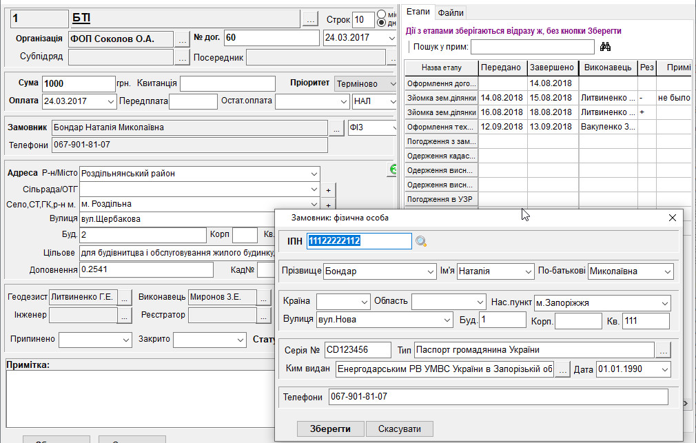The image size is (696, 443).
Task: Open the ellipsis button beside document Тип
Action: pyautogui.click(x=663, y=350)
